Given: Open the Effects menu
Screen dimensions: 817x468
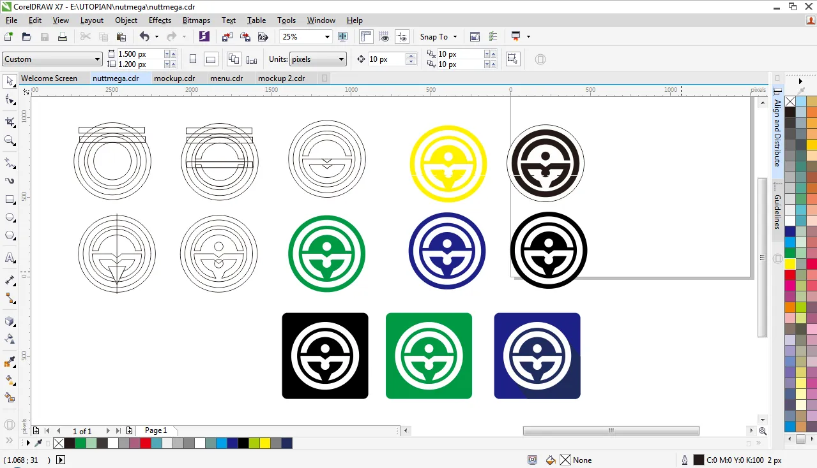Looking at the screenshot, I should [x=160, y=20].
